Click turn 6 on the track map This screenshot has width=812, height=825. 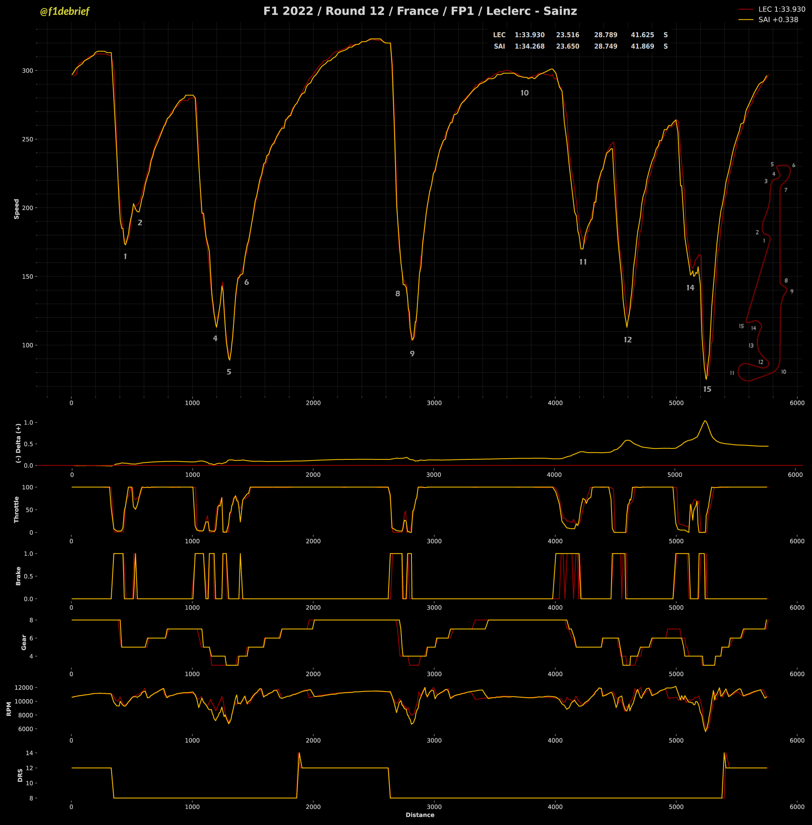click(793, 165)
